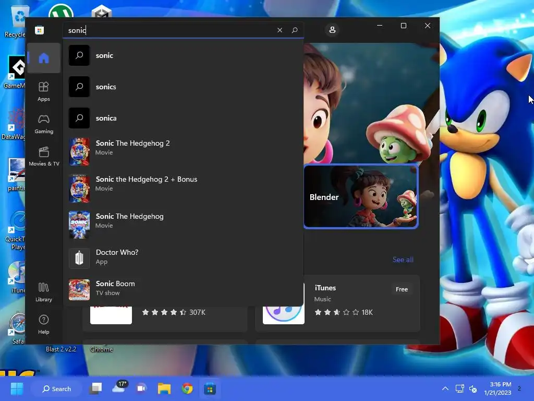The height and width of the screenshot is (401, 534).
Task: Click into the search text field
Action: pos(171,30)
